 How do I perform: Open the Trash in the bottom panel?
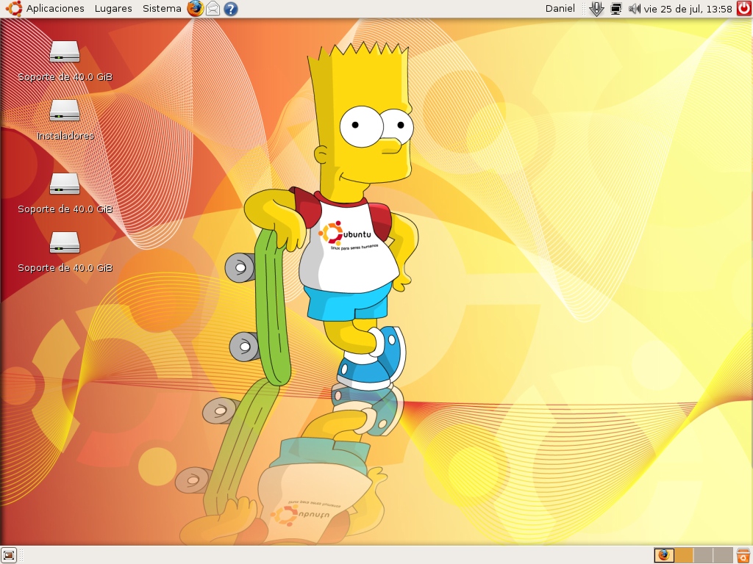click(x=743, y=555)
